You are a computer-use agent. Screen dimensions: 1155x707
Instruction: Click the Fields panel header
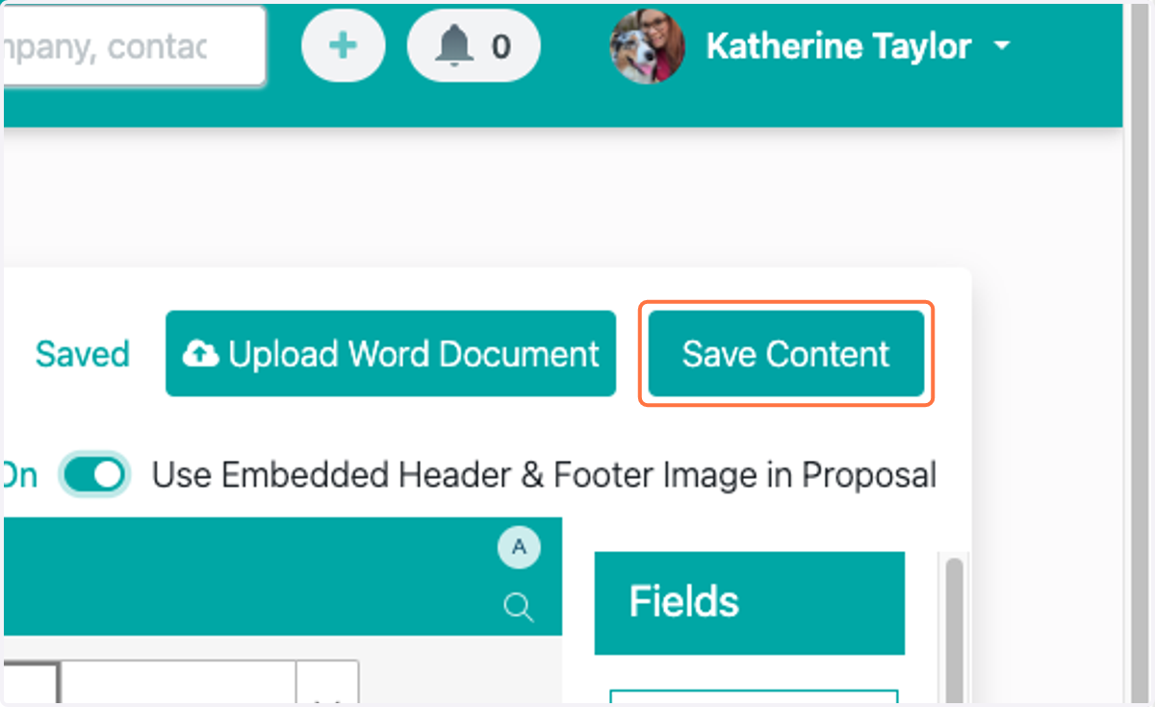coord(750,602)
